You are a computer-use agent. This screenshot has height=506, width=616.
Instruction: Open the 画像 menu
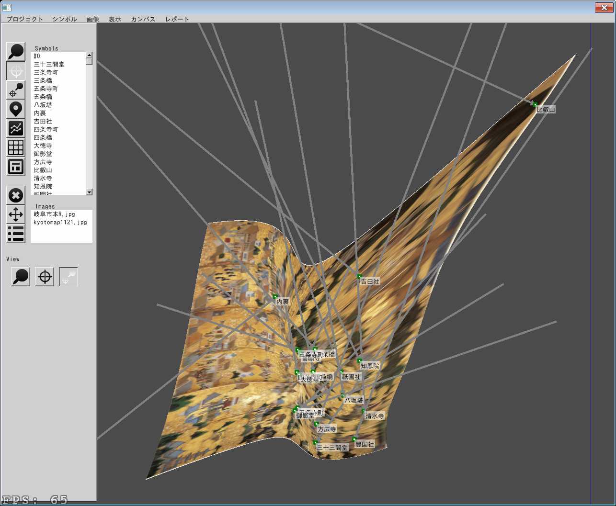coord(93,19)
